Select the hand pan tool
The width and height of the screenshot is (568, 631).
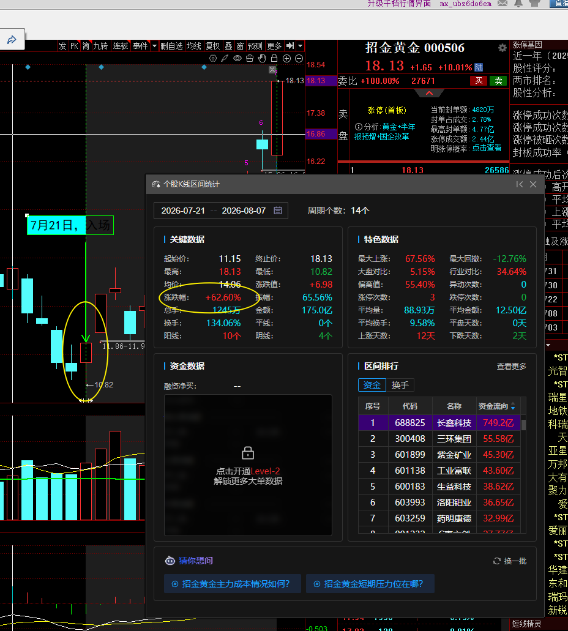pyautogui.click(x=262, y=58)
